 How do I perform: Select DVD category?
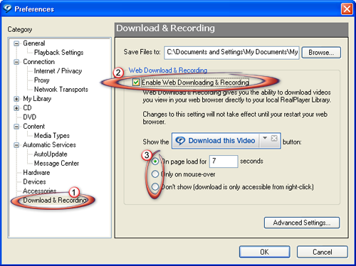tap(30, 117)
